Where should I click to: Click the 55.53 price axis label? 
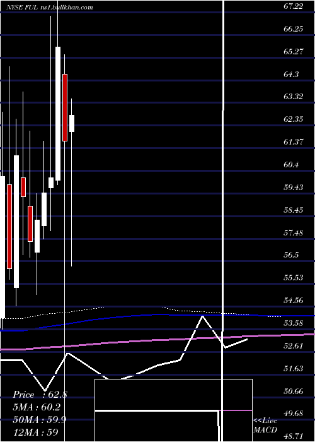click(x=294, y=278)
